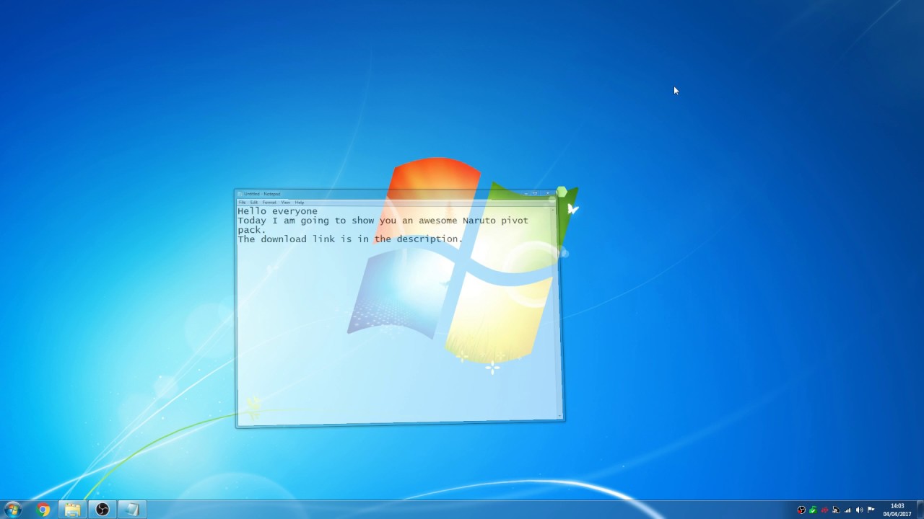Image resolution: width=924 pixels, height=519 pixels.
Task: Open the volume speaker control
Action: coord(859,510)
